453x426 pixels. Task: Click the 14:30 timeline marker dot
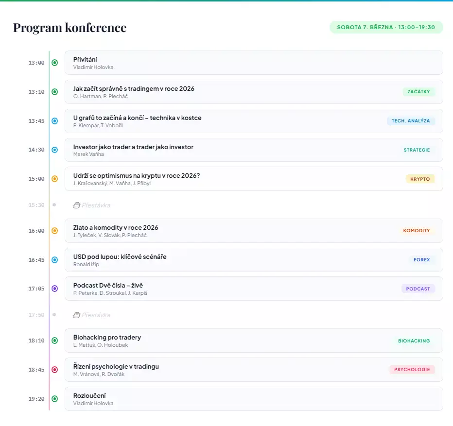click(x=54, y=150)
